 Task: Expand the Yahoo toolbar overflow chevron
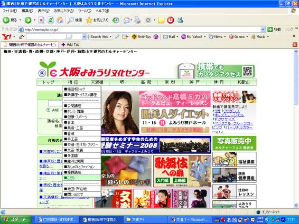point(294,36)
